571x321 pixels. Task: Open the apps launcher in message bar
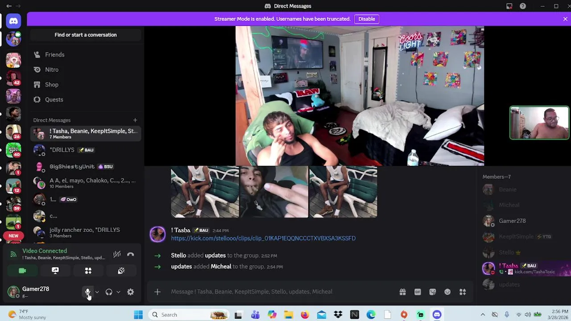463,292
